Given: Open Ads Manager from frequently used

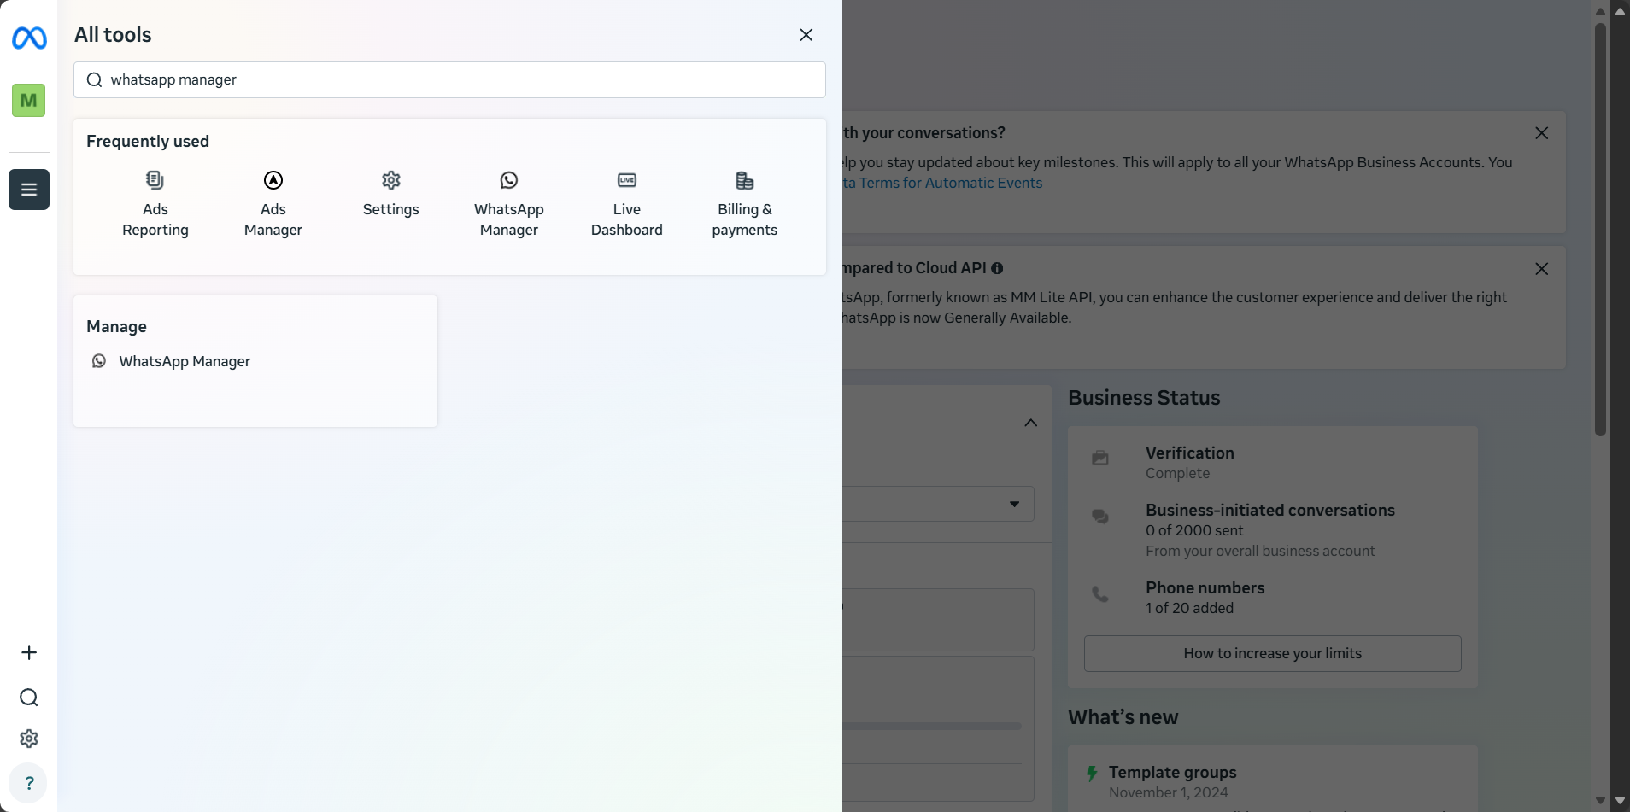Looking at the screenshot, I should click(x=273, y=205).
